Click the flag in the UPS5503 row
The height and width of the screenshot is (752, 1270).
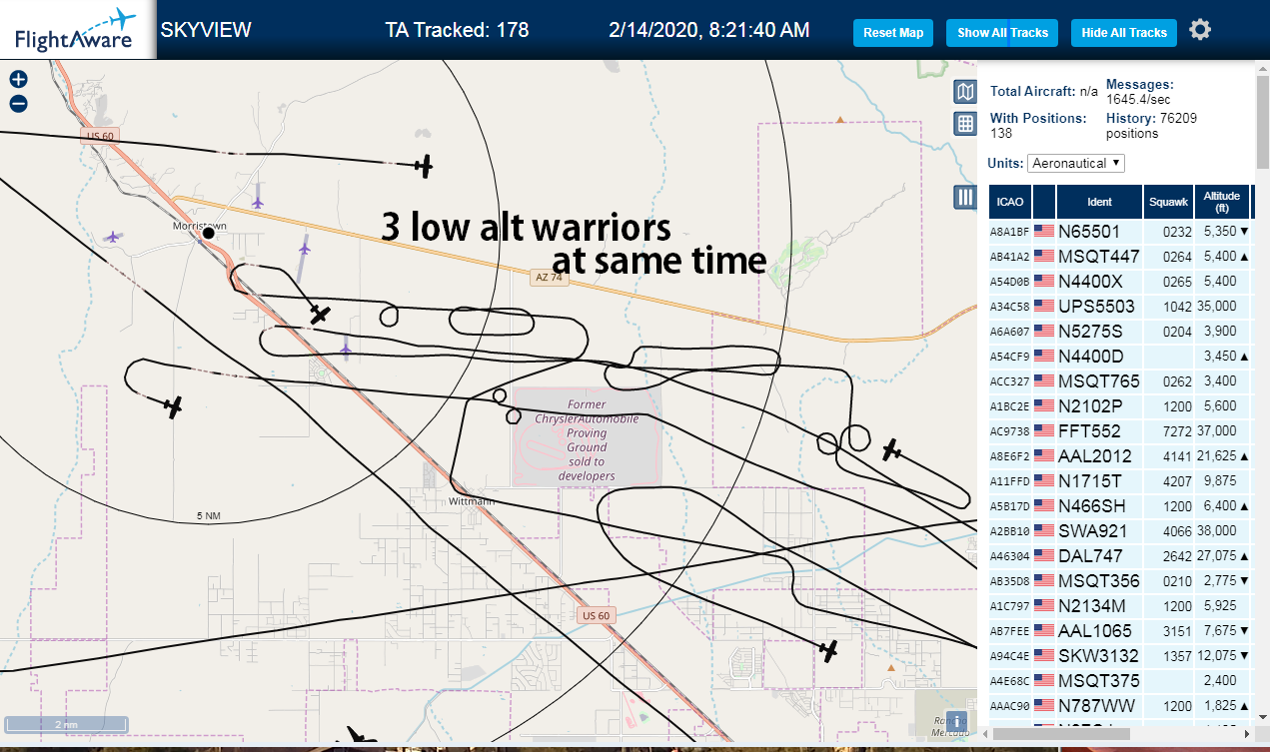1044,306
